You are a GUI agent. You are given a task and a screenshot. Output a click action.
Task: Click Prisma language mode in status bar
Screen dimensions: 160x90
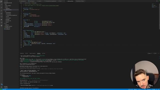pos(145,89)
